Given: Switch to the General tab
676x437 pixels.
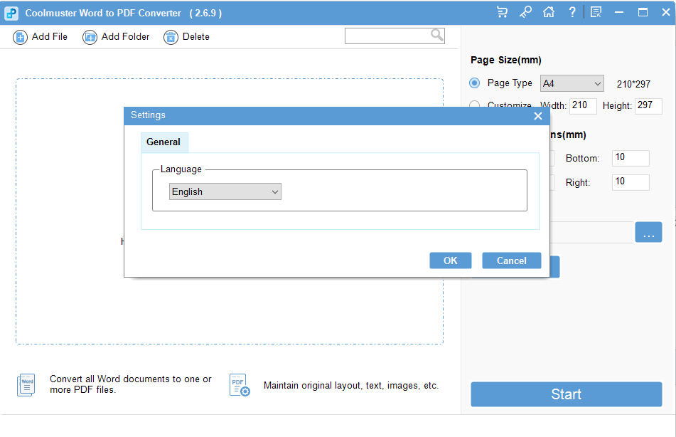Looking at the screenshot, I should [164, 142].
